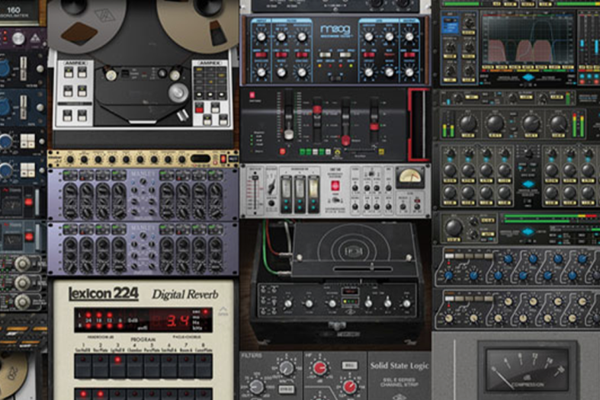Toggle the red power button on silver EMT plate
This screenshot has height=400, width=600.
tap(335, 186)
